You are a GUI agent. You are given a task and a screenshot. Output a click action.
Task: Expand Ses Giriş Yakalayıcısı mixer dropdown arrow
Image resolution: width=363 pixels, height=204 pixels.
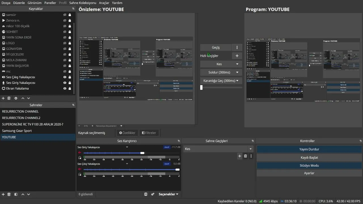(127, 147)
